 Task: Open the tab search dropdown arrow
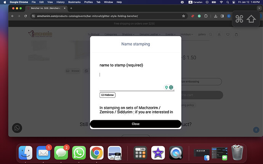point(259,8)
